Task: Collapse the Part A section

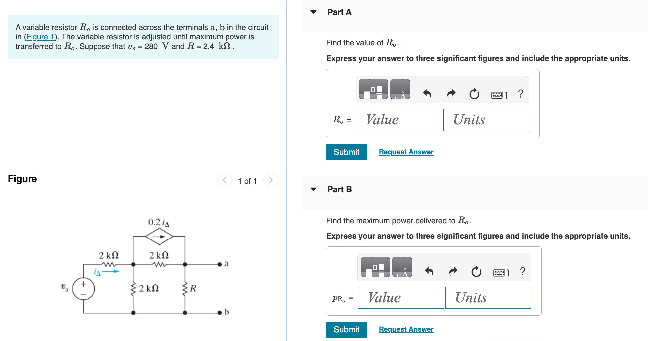Action: click(313, 12)
